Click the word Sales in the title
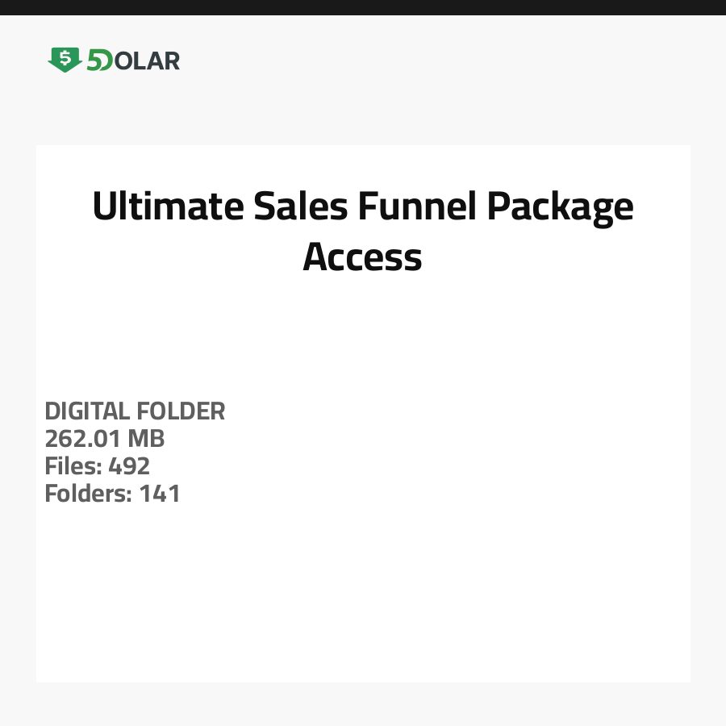726x726 pixels. 301,207
